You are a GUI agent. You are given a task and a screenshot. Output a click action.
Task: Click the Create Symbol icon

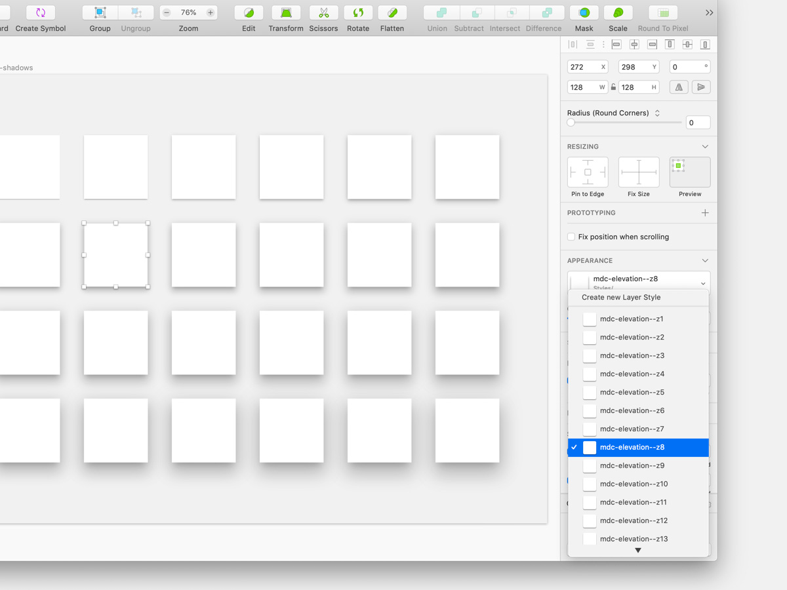[40, 12]
